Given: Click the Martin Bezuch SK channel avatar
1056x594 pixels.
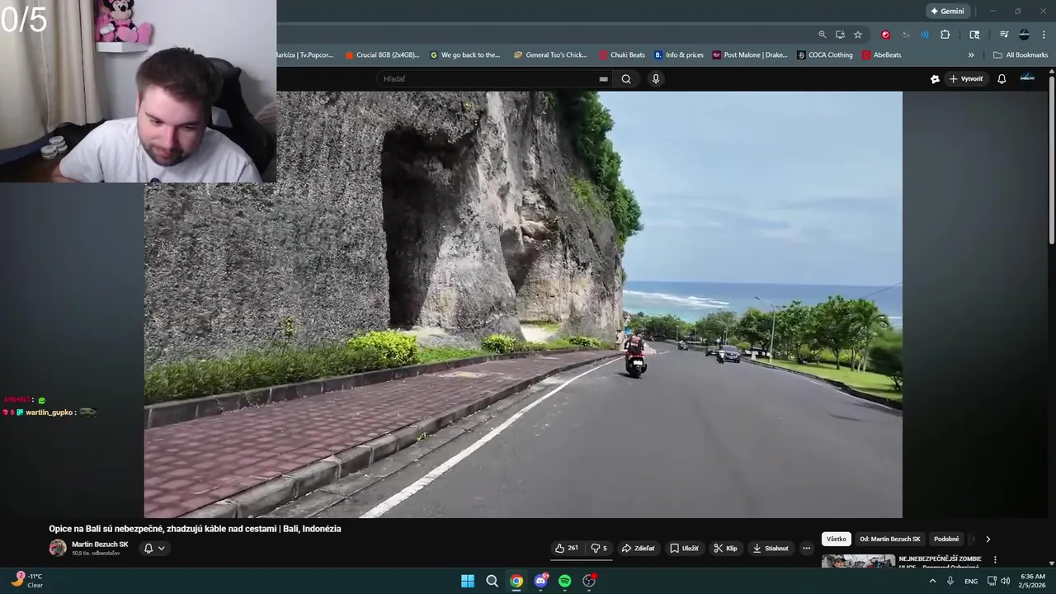Looking at the screenshot, I should tap(58, 548).
